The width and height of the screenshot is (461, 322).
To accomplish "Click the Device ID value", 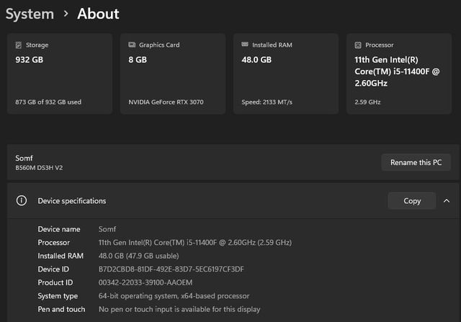I will click(x=171, y=269).
